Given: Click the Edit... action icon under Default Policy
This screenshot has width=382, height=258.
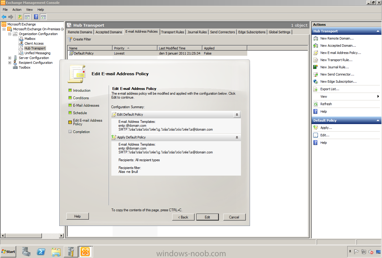Looking at the screenshot, I should tap(316, 135).
